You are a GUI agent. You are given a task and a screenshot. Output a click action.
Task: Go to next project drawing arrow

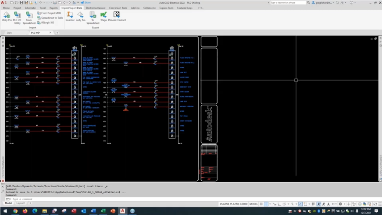tap(69, 3)
